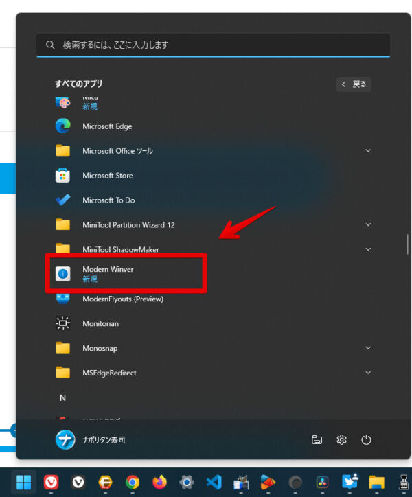Click the 戻る back button
Screen dimensions: 412x497
click(354, 84)
